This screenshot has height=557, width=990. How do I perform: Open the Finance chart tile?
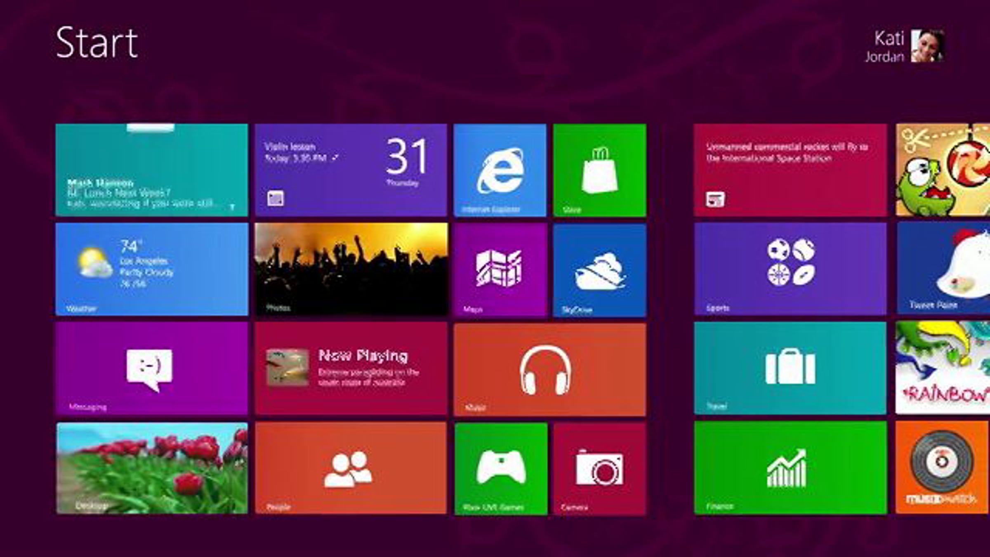(x=790, y=468)
